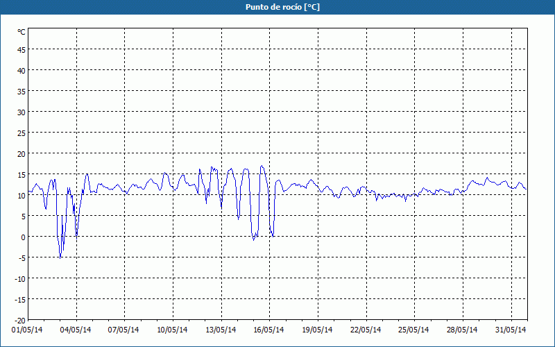Click the date label 19/05/14
The width and height of the screenshot is (555, 347).
click(318, 330)
